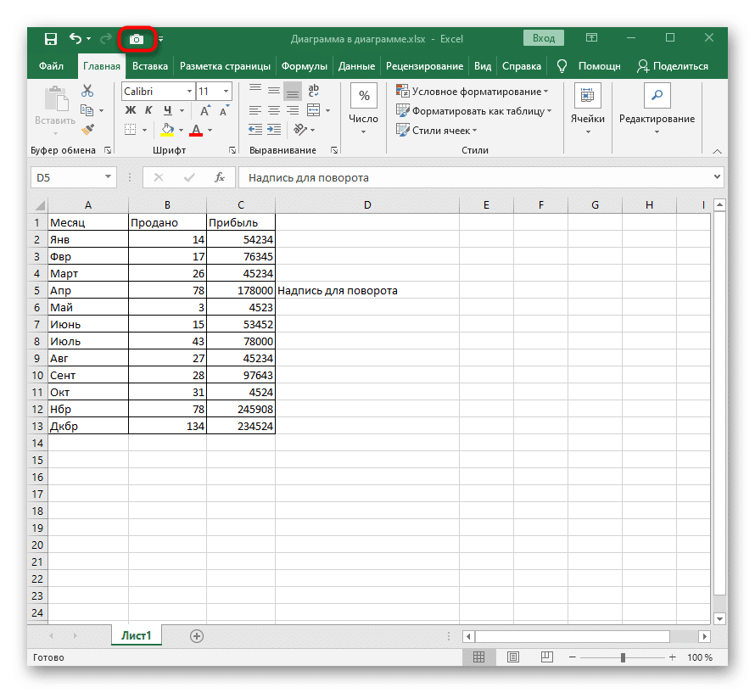Image resolution: width=755 pixels, height=693 pixels.
Task: Click the Поделиться share button
Action: [x=673, y=66]
